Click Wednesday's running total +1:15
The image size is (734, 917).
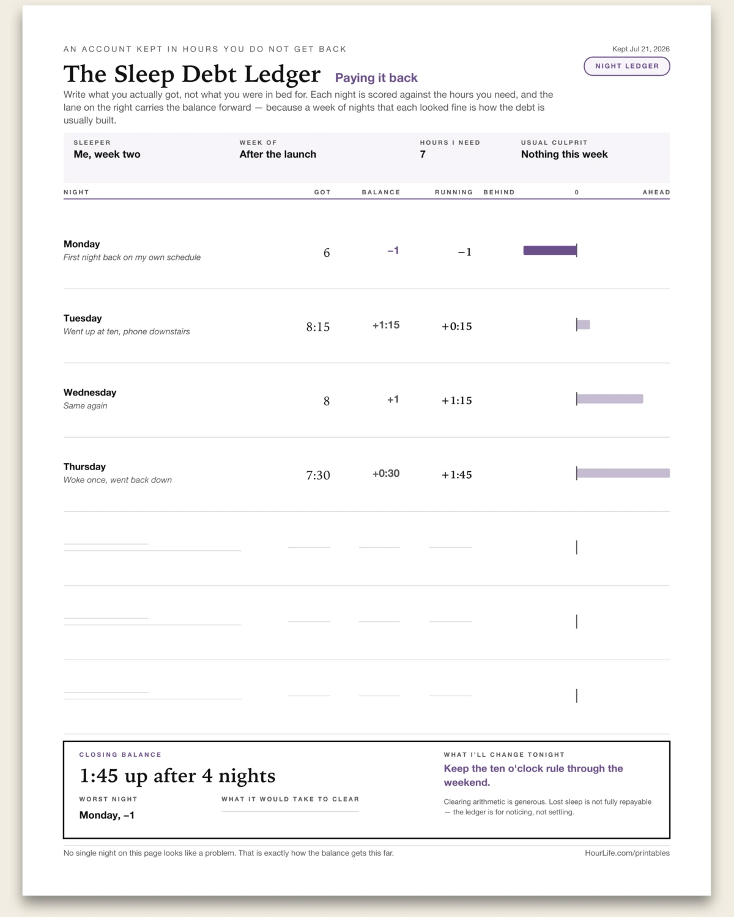[x=457, y=400]
